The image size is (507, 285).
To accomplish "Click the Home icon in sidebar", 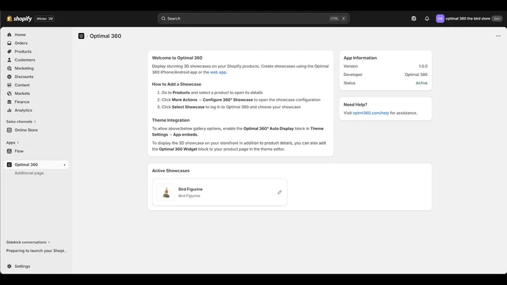I will tap(10, 35).
